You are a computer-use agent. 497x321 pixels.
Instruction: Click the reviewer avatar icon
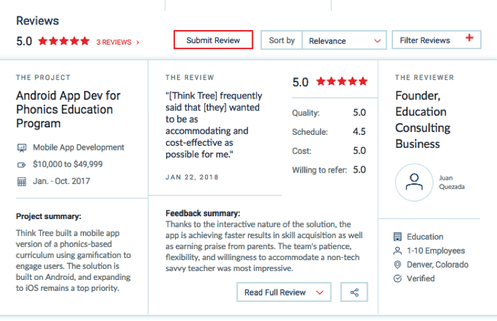click(x=414, y=182)
